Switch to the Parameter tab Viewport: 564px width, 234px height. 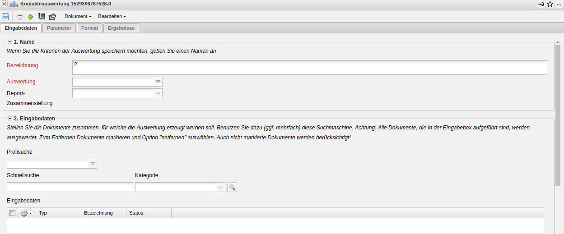[x=59, y=28]
